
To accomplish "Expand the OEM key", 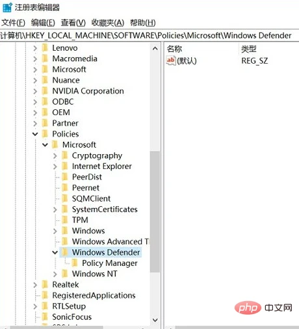I will click(35, 112).
